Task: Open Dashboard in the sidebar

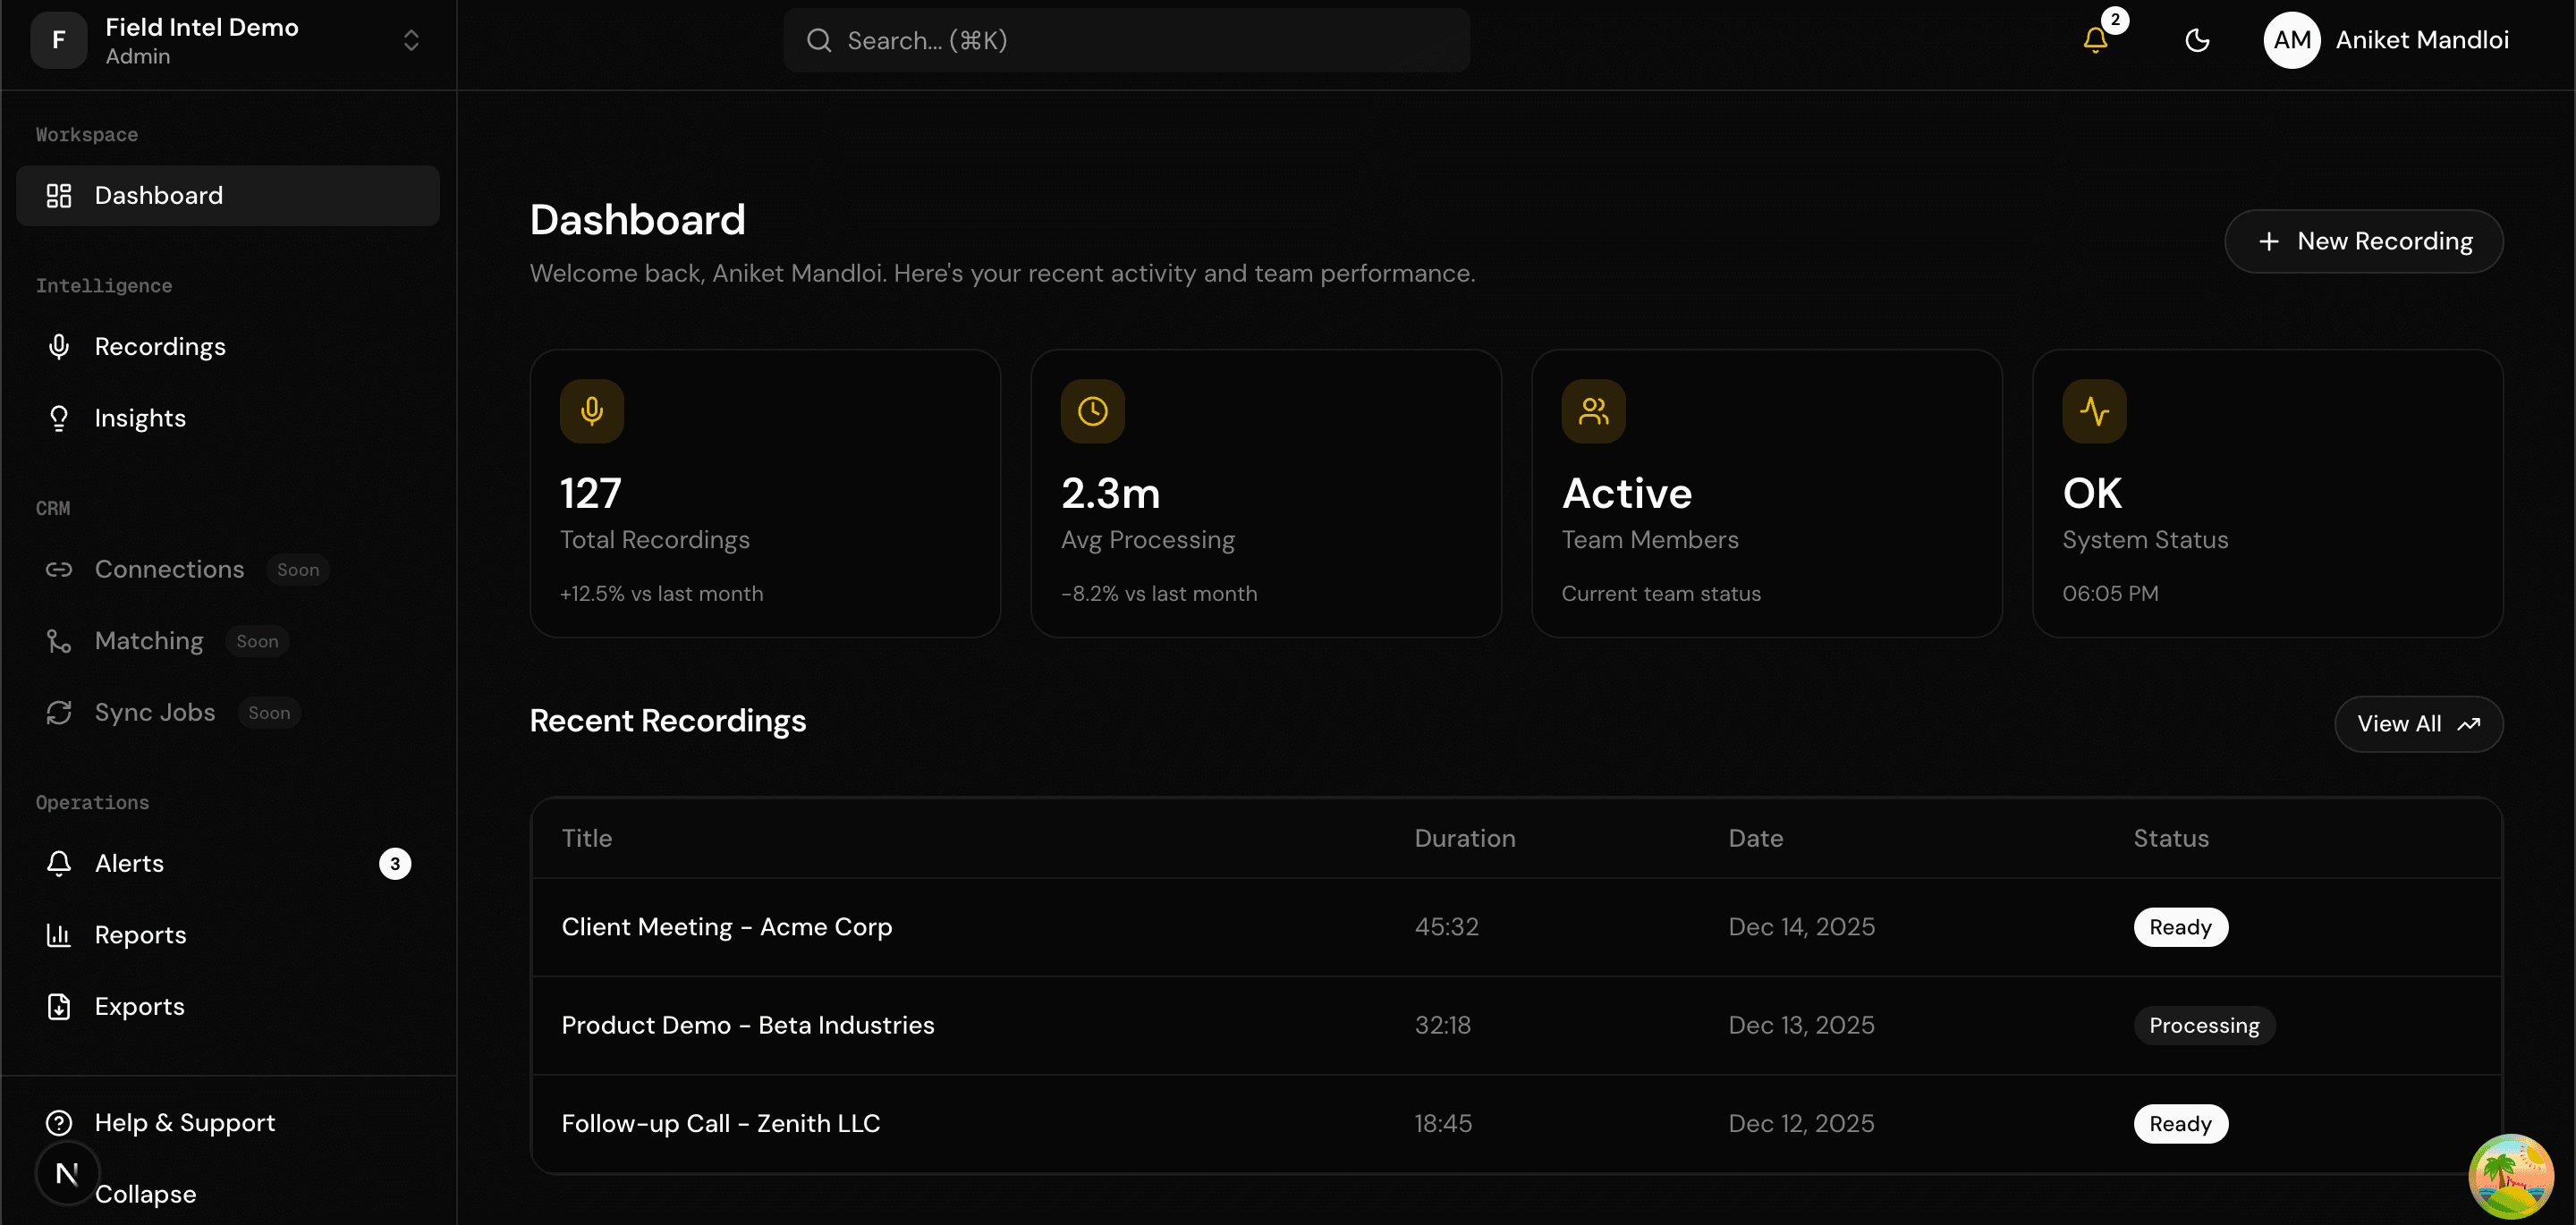Action: 228,195
